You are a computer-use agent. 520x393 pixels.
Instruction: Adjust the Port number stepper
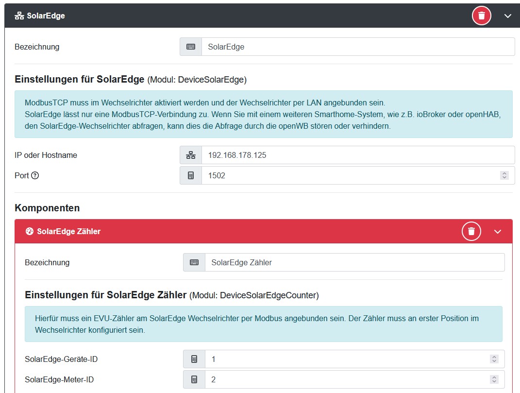[x=504, y=175]
